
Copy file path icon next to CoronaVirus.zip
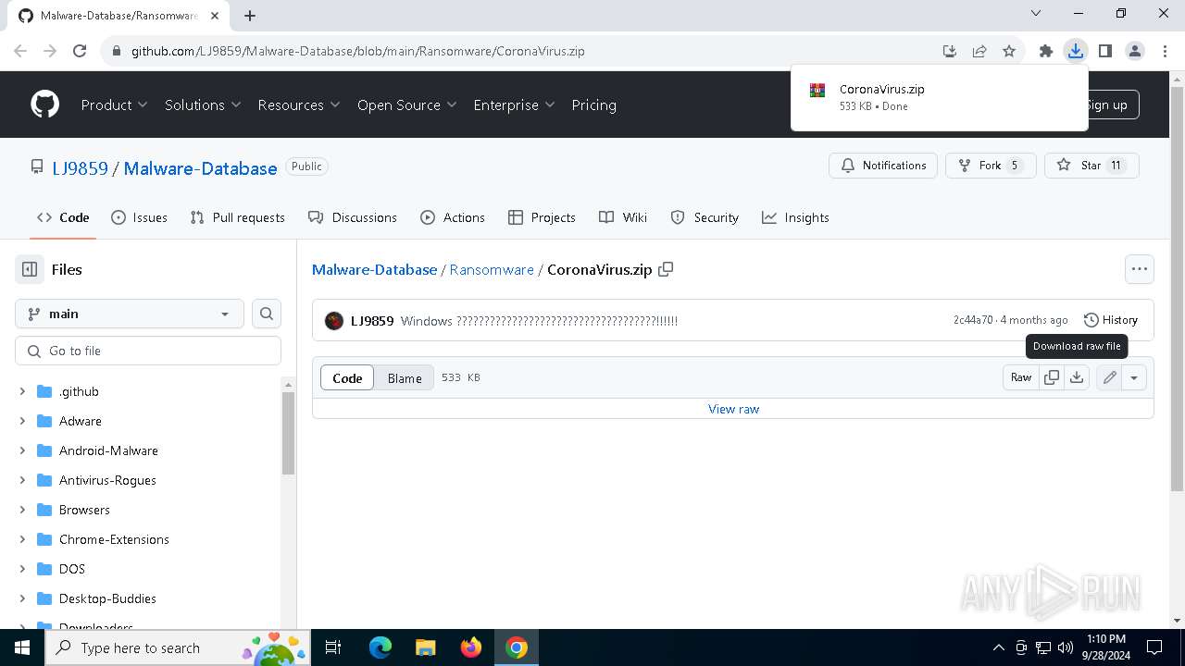(666, 269)
